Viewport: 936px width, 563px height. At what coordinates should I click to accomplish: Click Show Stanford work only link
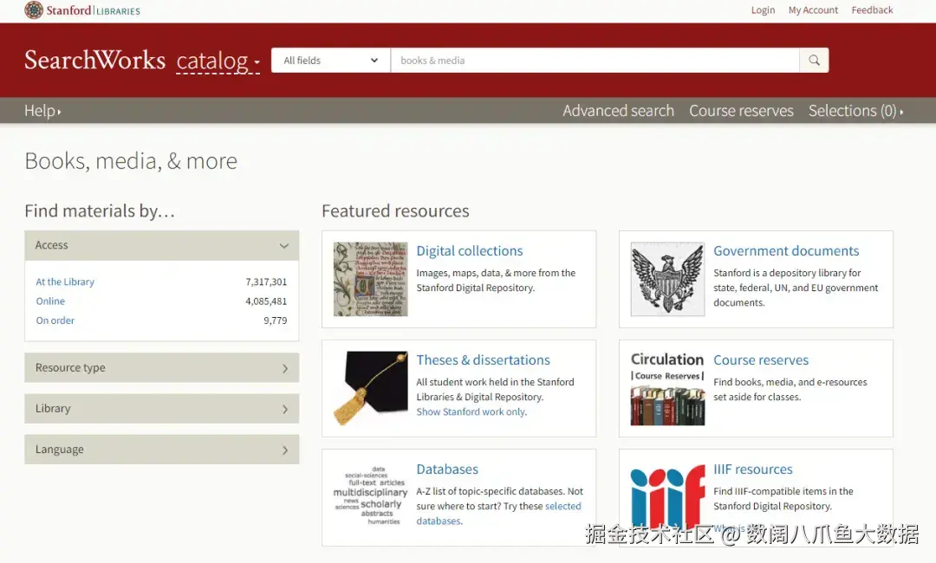pos(471,412)
